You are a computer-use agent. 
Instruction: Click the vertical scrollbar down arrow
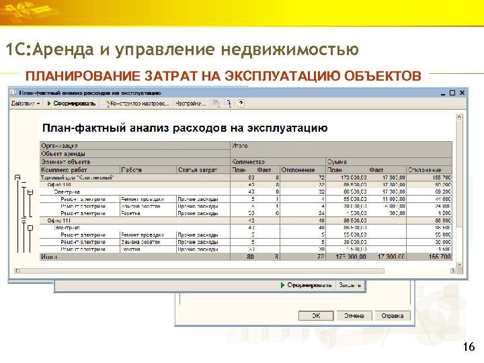[x=459, y=265]
